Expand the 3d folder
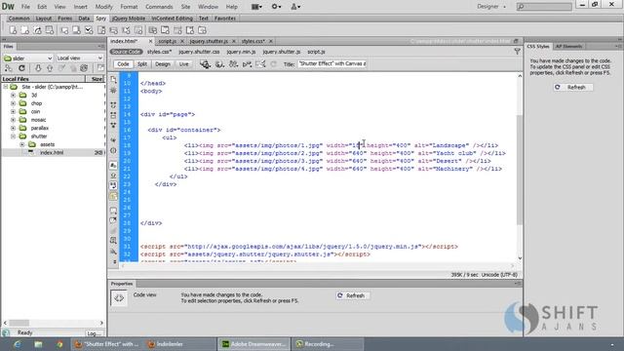624x351 pixels. tap(13, 96)
